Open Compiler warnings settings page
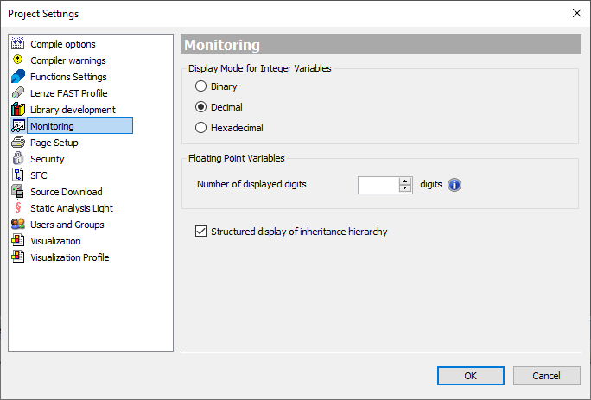Viewport: 591px width, 400px height. coord(68,60)
